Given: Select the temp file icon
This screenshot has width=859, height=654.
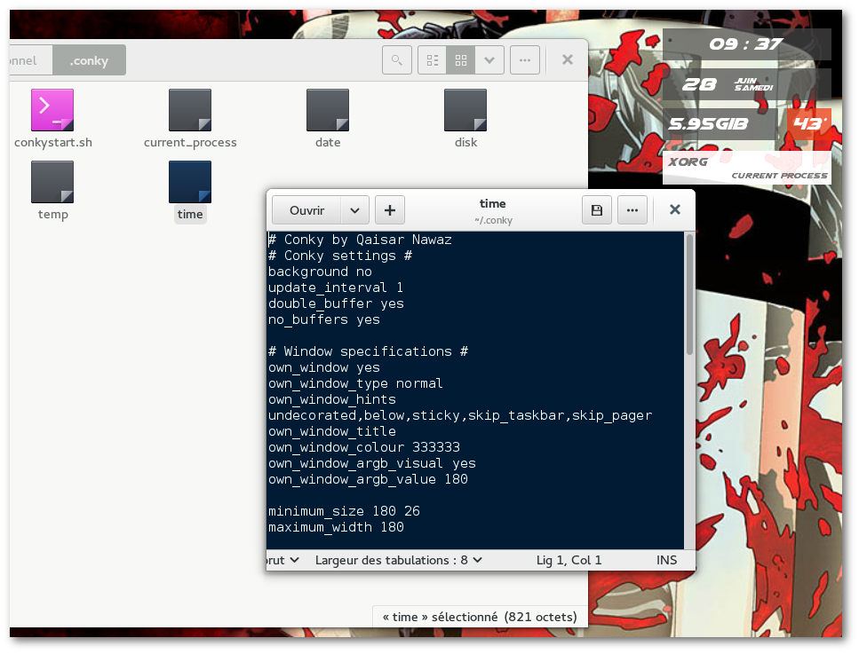Looking at the screenshot, I should [x=52, y=182].
